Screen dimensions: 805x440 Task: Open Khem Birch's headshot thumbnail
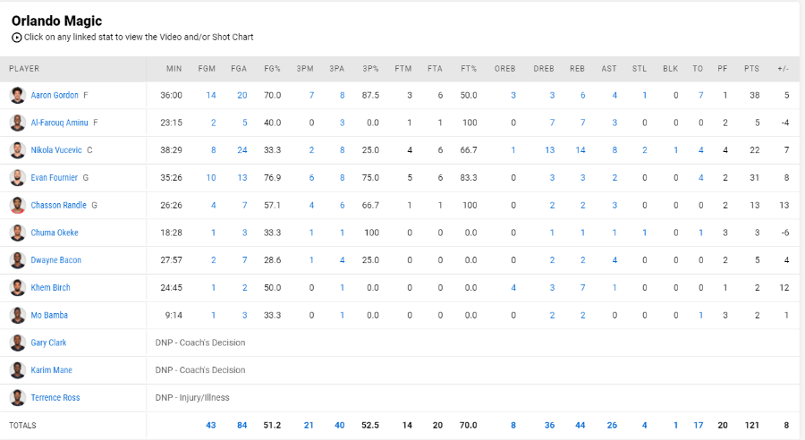[x=18, y=287]
